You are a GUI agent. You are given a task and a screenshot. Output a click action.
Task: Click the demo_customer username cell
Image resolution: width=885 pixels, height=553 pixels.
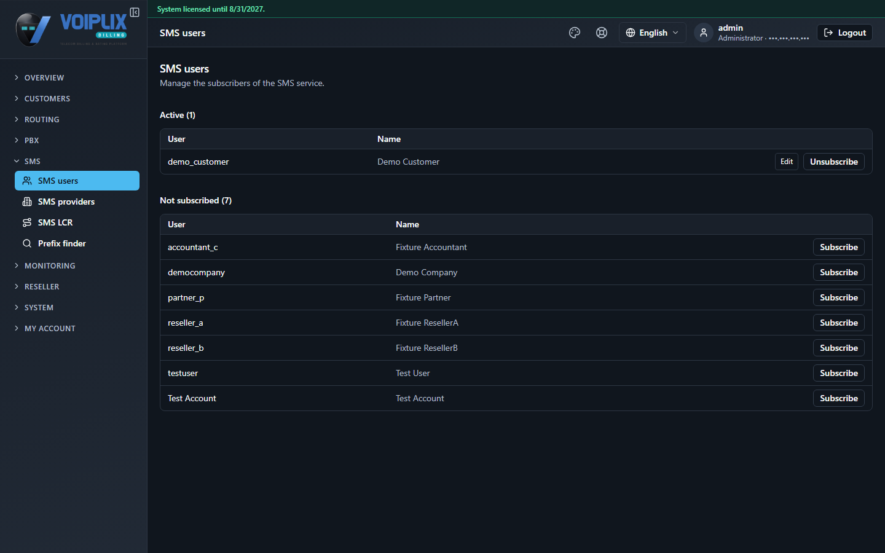coord(198,162)
